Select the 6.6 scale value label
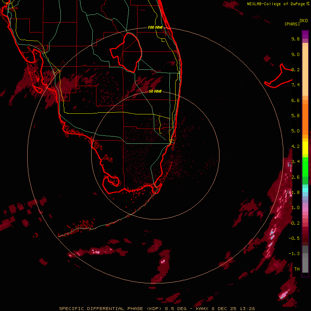The width and height of the screenshot is (311, 311). coord(295,100)
